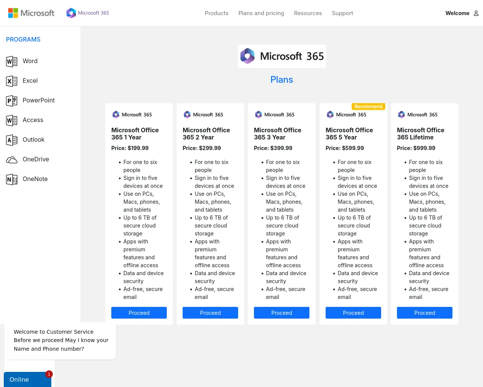The width and height of the screenshot is (483, 387).
Task: Select the Outlook icon in Programs
Action: 12,140
